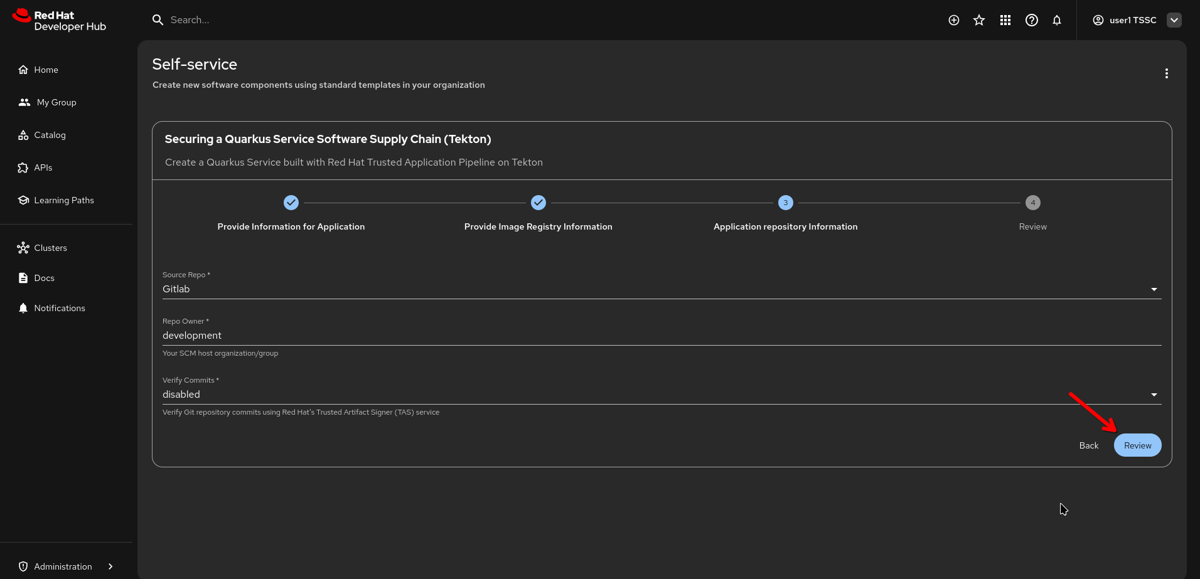Click the Back button
The image size is (1200, 579).
click(1088, 445)
